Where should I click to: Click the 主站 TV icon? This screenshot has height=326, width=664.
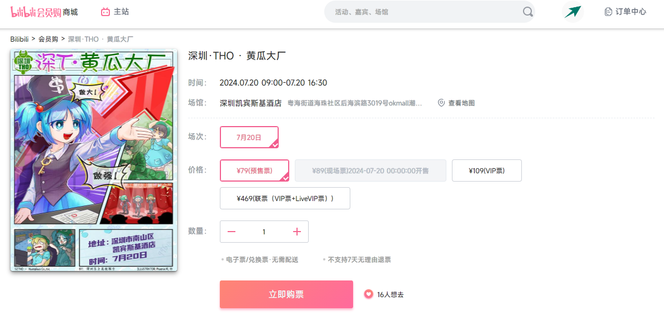[x=105, y=12]
